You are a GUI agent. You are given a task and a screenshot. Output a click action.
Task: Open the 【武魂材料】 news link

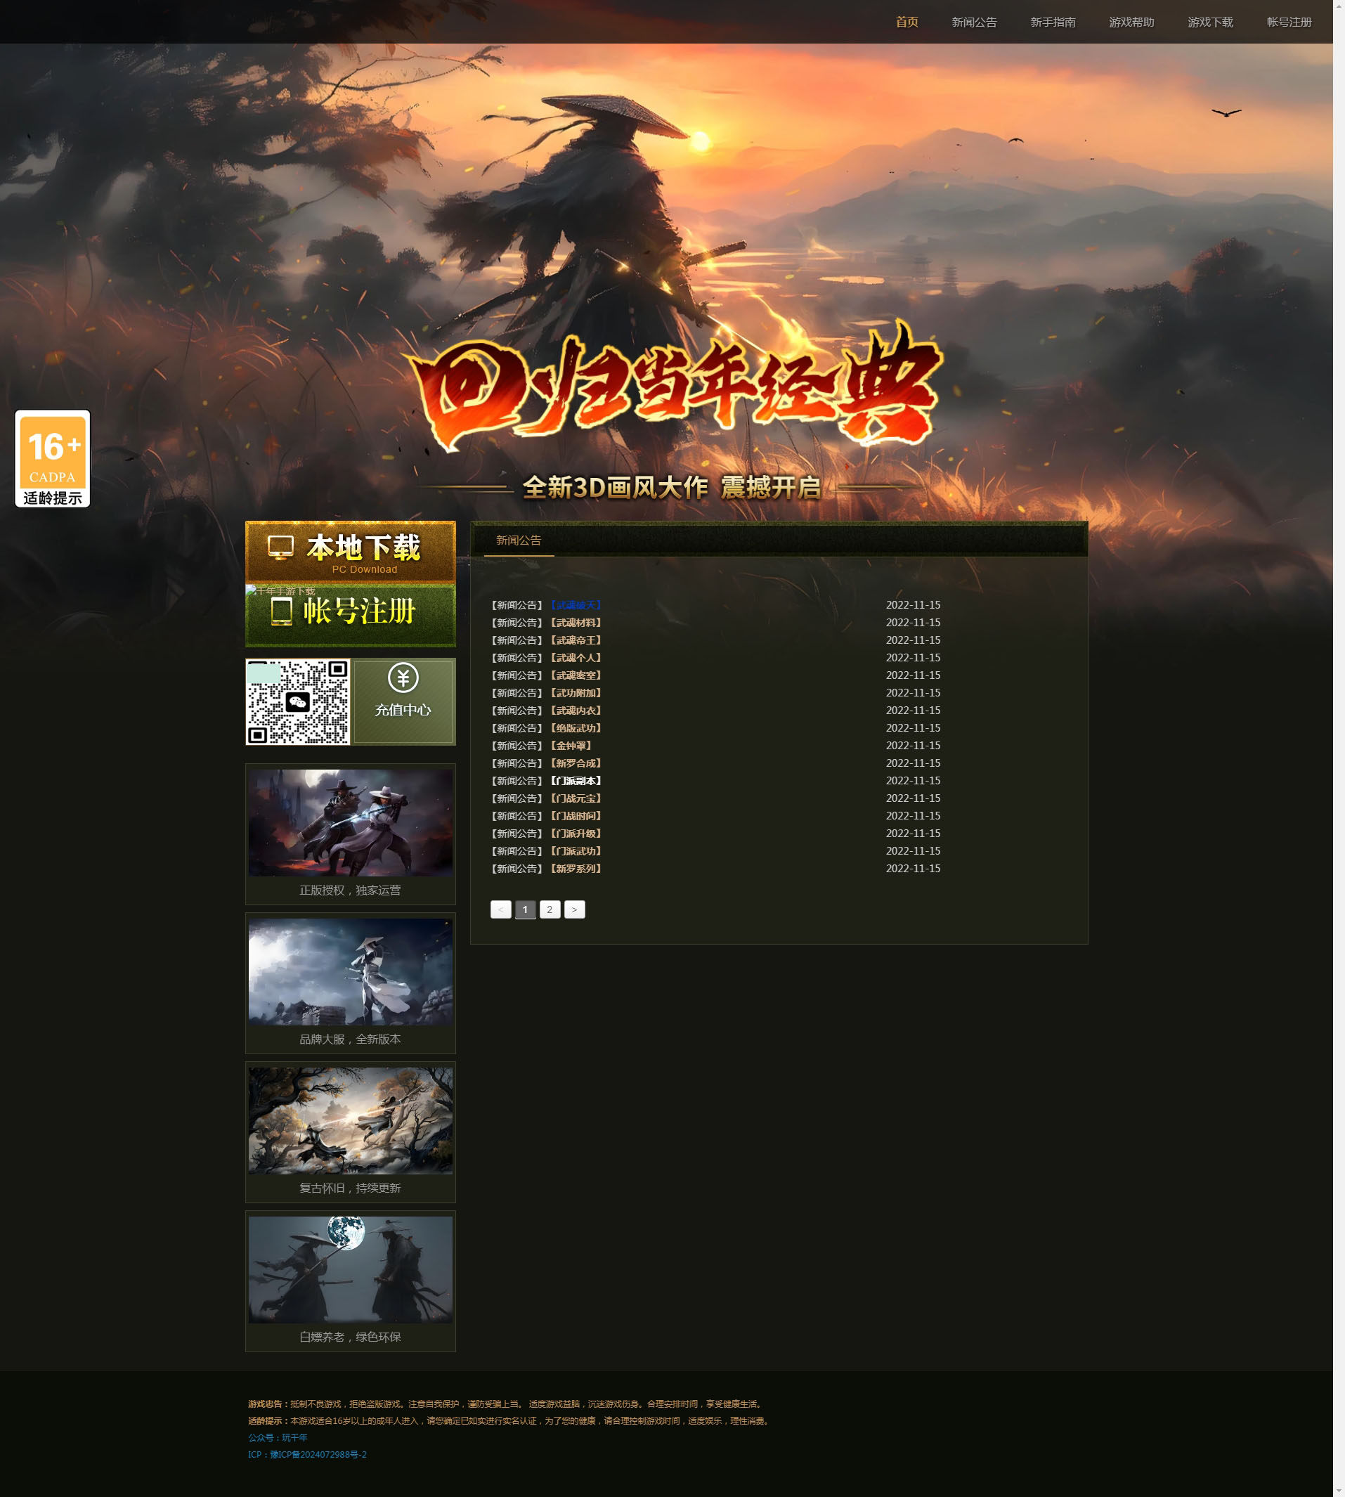coord(576,623)
